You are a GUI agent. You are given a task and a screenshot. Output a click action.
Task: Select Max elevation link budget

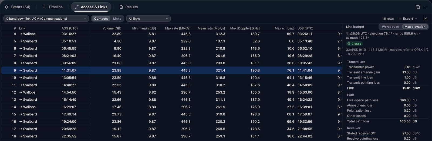click(415, 27)
